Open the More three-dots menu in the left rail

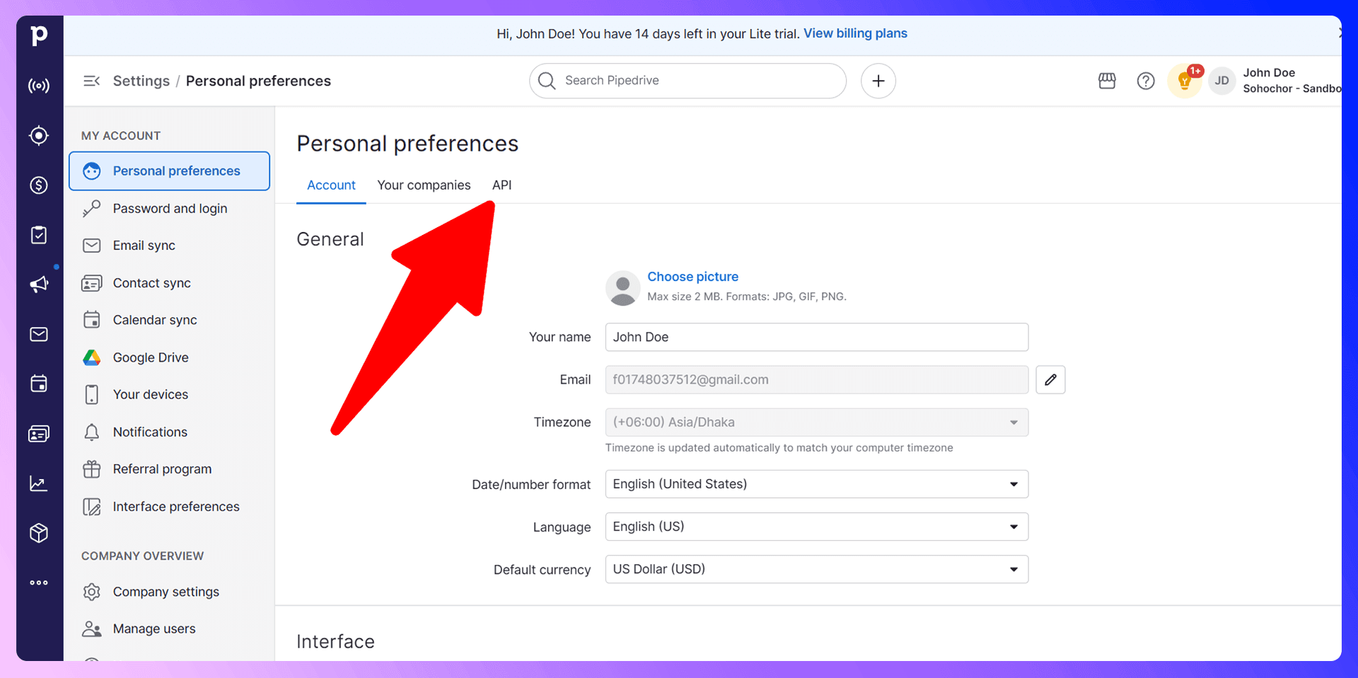point(39,583)
